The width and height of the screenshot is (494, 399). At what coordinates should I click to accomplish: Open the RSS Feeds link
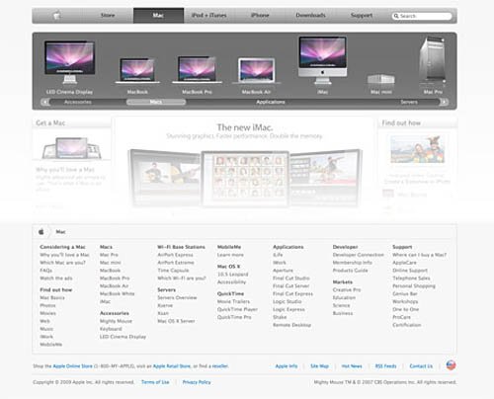pos(386,366)
